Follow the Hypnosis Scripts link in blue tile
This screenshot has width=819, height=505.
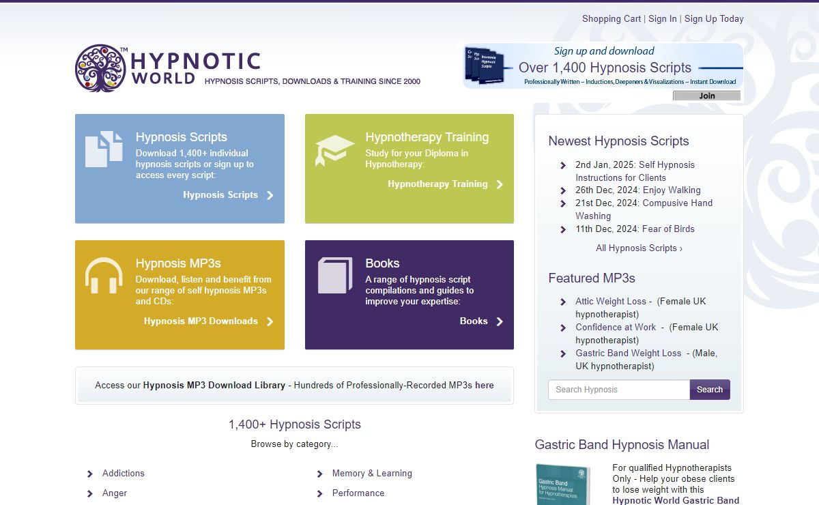tap(220, 195)
